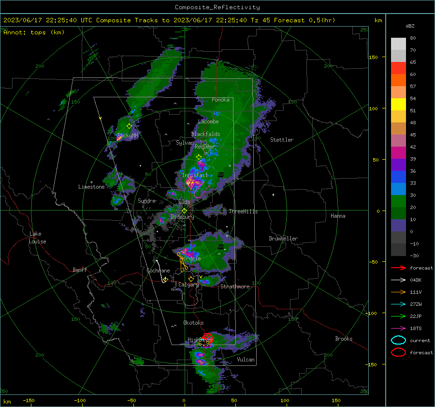Click the yellow diamond marker above Calgary
The image size is (435, 407).
(191, 279)
